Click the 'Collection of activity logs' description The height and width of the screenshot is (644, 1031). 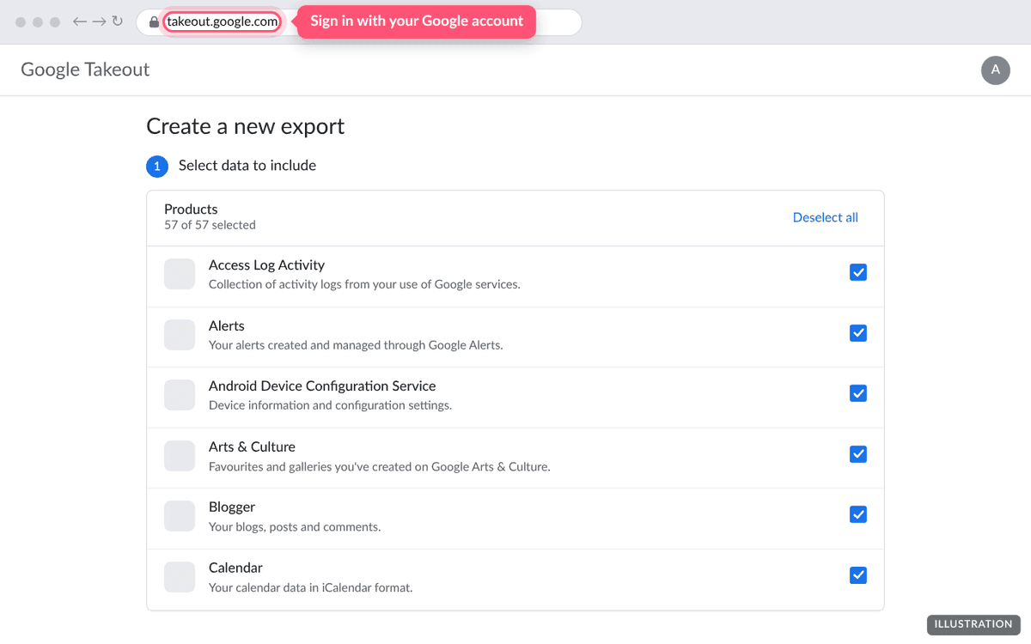364,284
